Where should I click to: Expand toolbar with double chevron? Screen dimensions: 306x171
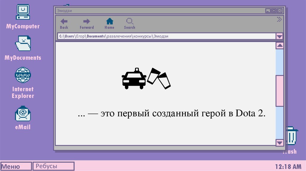279,19
